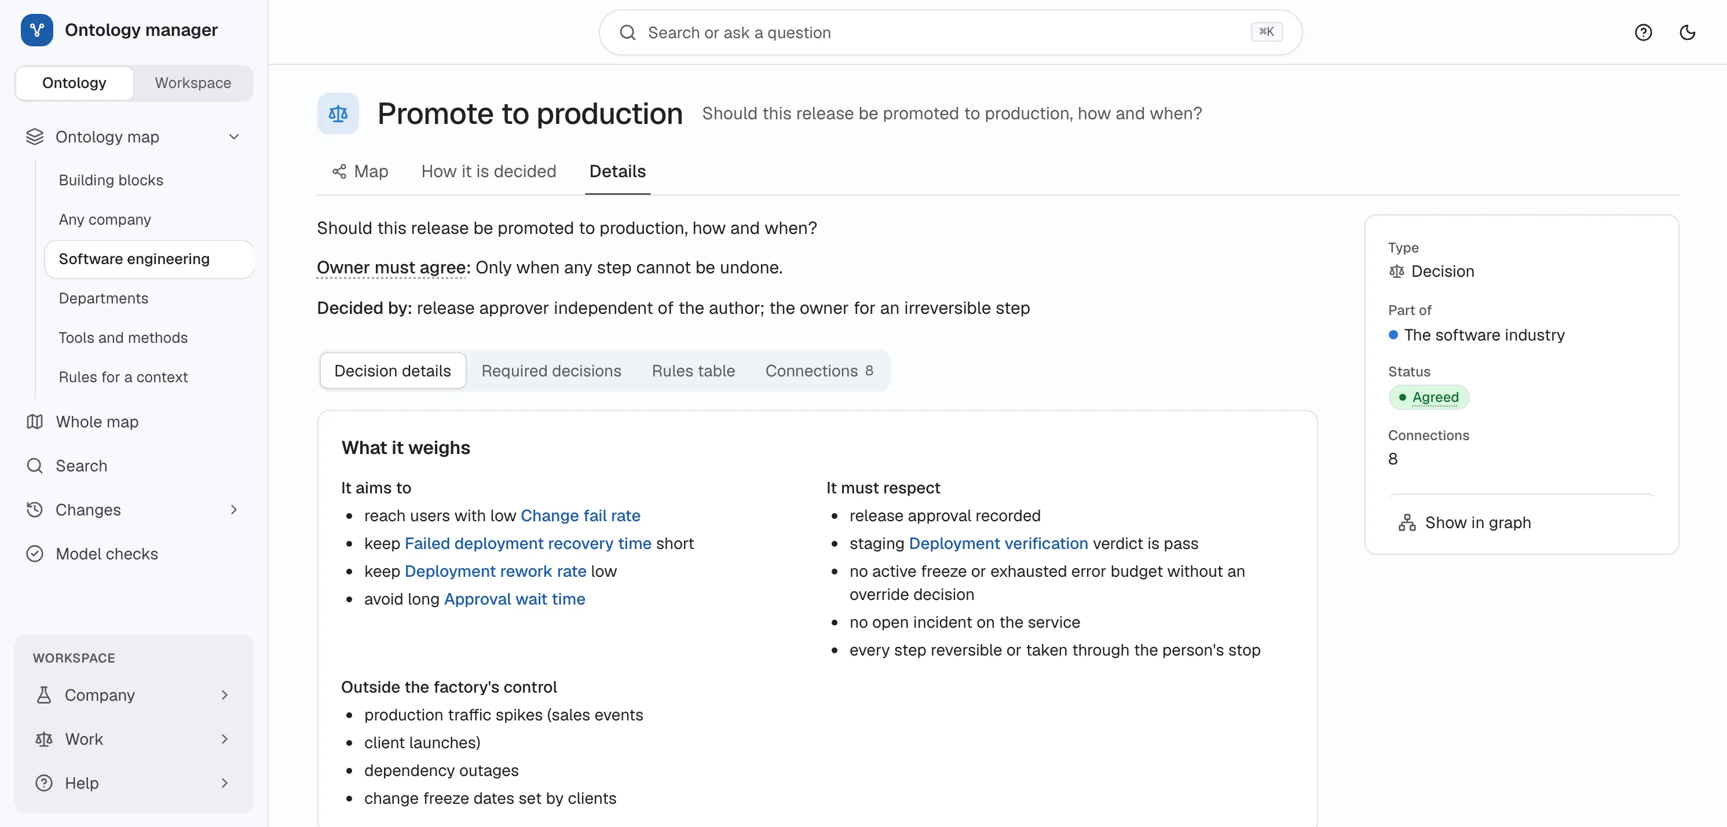The height and width of the screenshot is (827, 1727).
Task: Click the Company flask icon
Action: point(44,695)
